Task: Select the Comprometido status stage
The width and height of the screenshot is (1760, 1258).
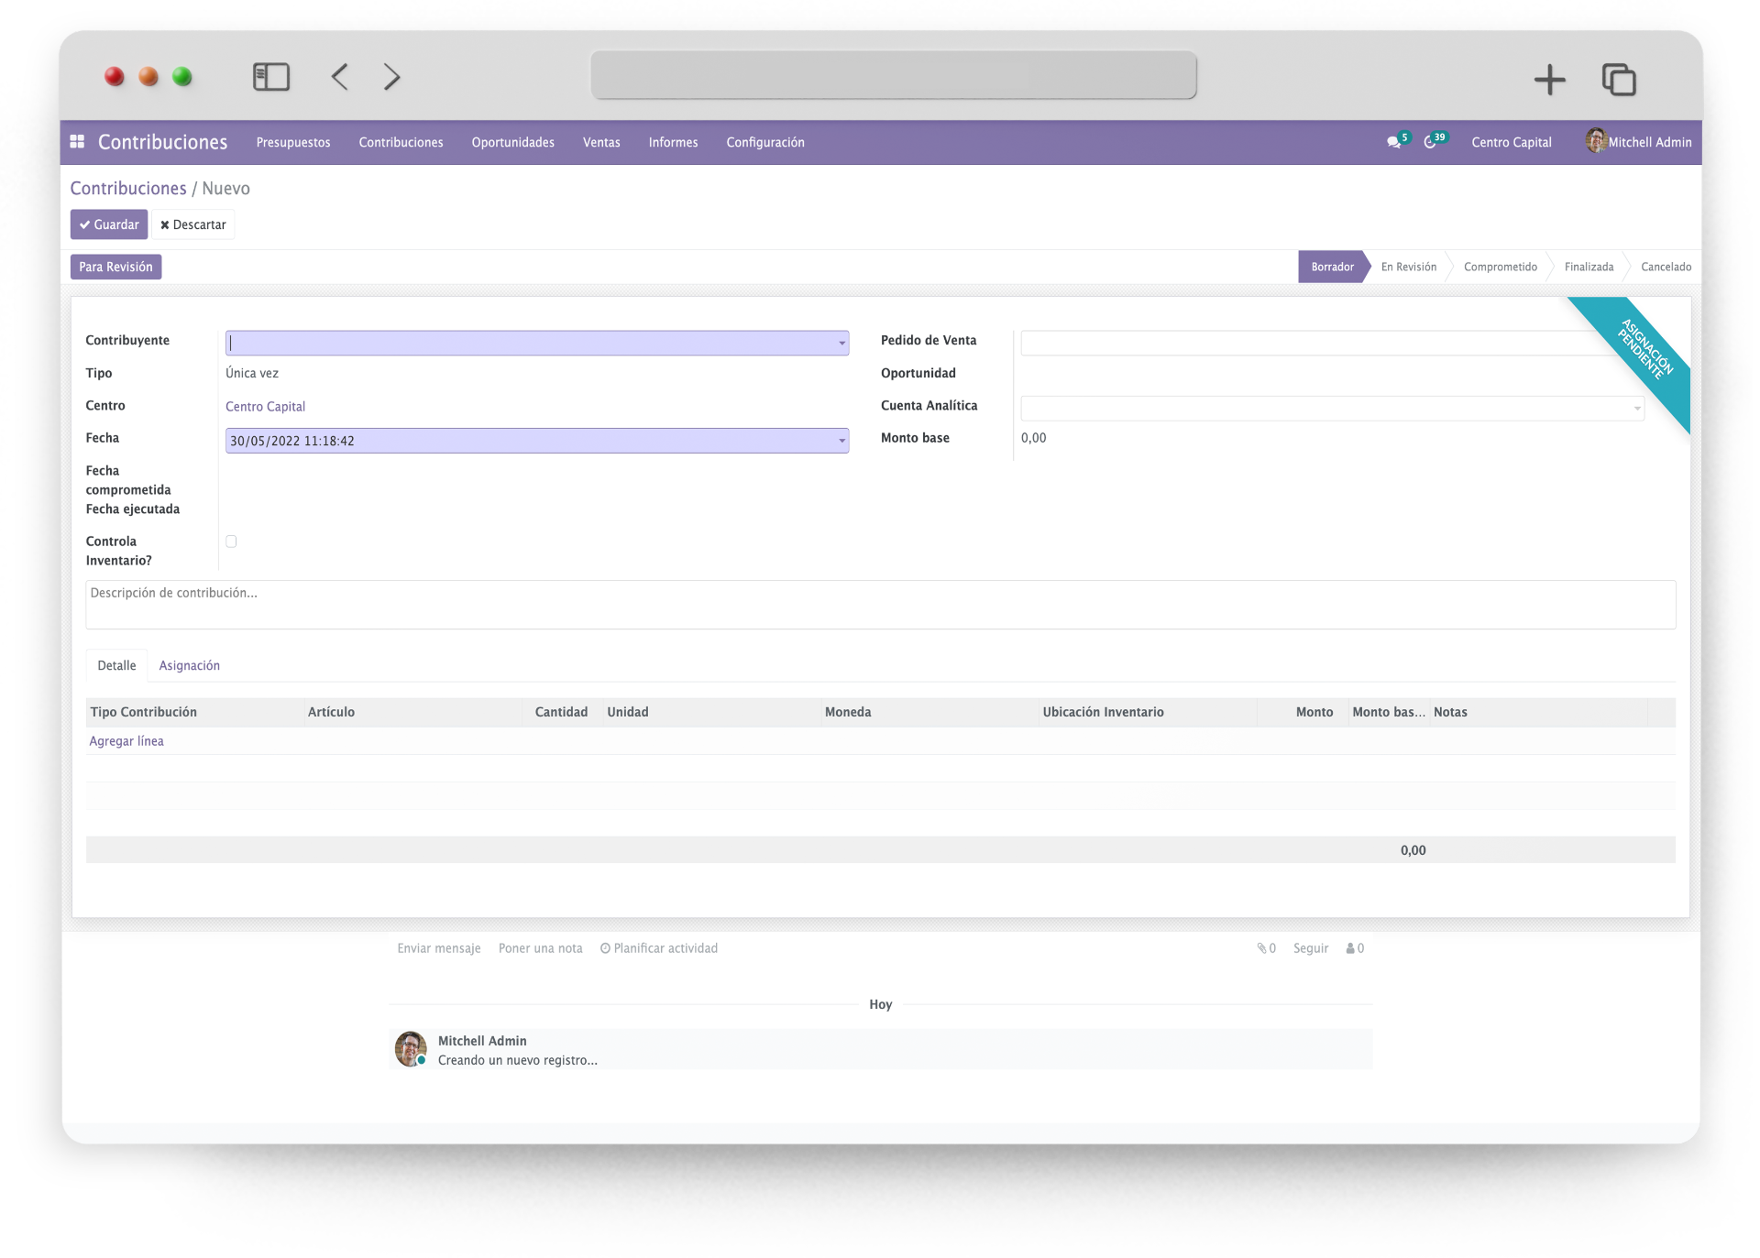Action: click(x=1500, y=267)
